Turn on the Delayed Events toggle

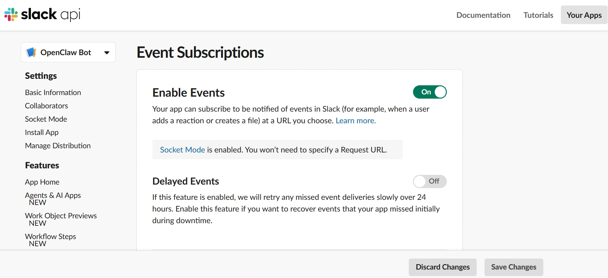click(x=430, y=181)
